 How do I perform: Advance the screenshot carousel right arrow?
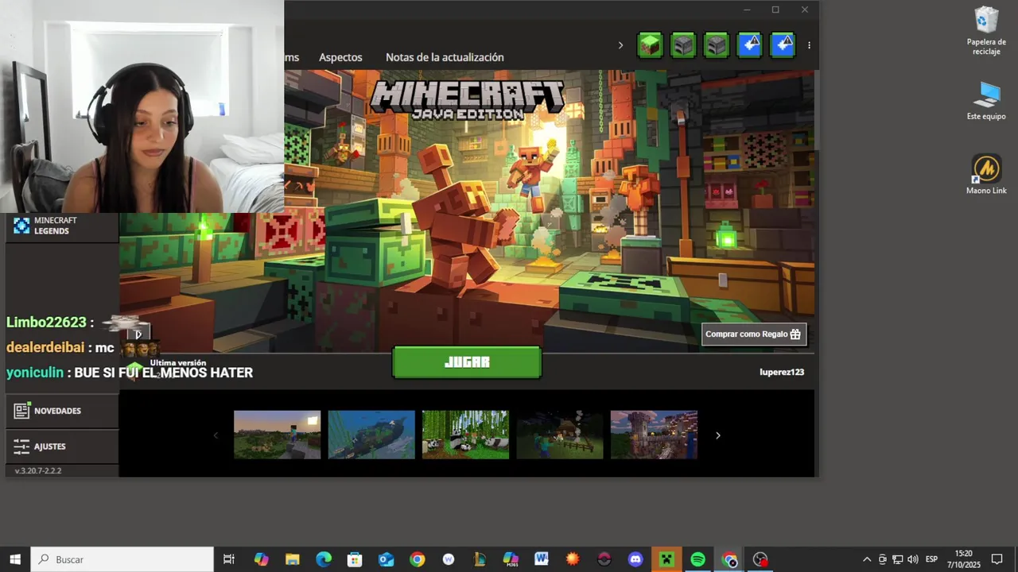point(717,435)
